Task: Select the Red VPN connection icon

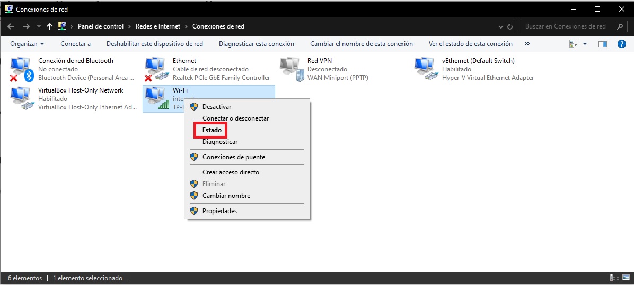Action: point(291,69)
